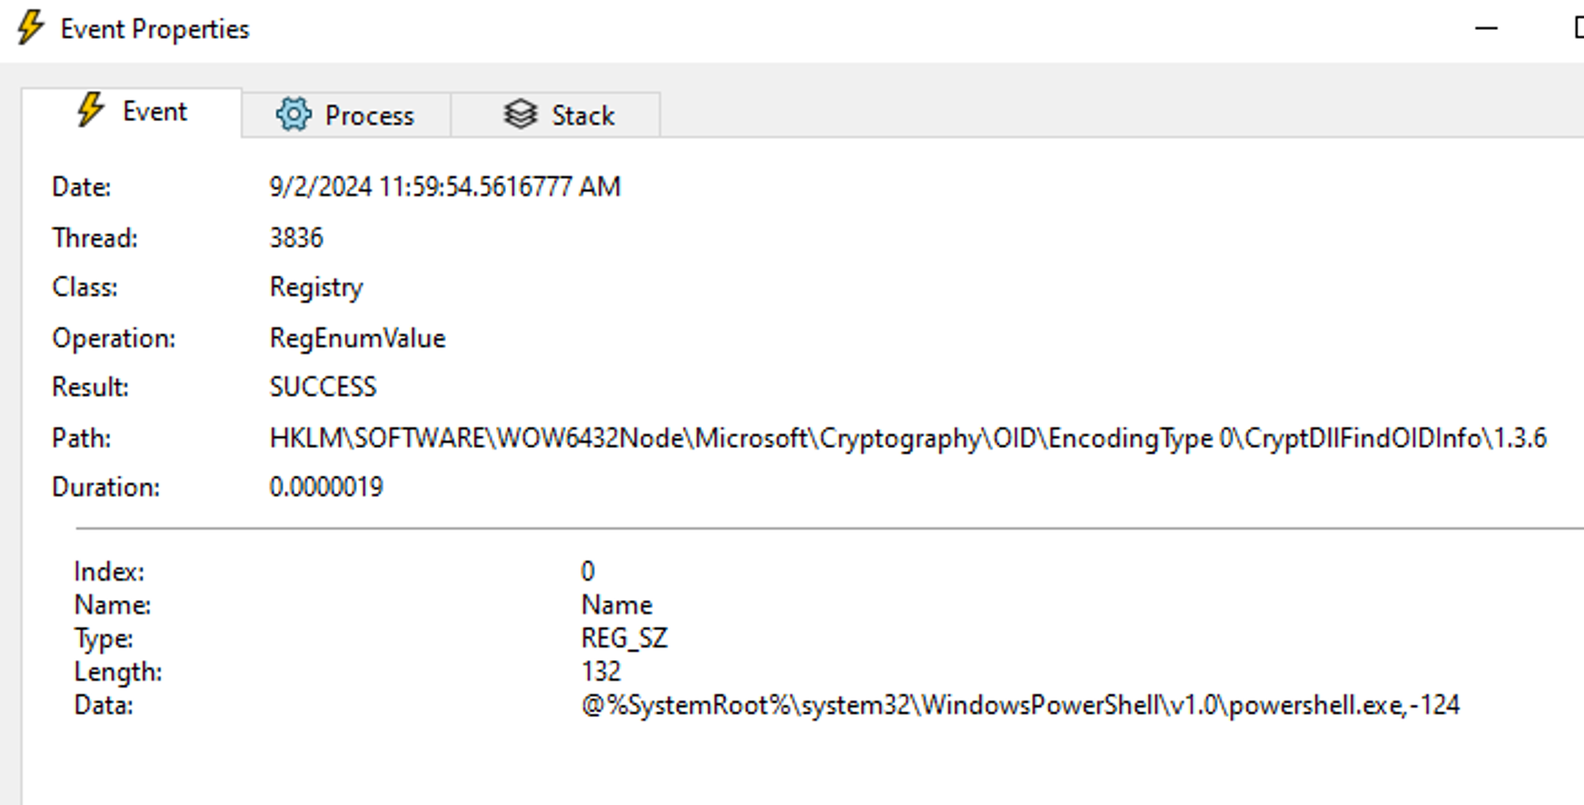1584x805 pixels.
Task: Click the Date value 9/2/2024 timestamp
Action: pyautogui.click(x=445, y=187)
